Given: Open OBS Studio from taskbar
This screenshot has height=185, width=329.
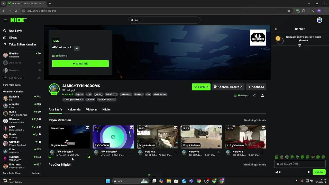Looking at the screenshot, I should (x=206, y=181).
